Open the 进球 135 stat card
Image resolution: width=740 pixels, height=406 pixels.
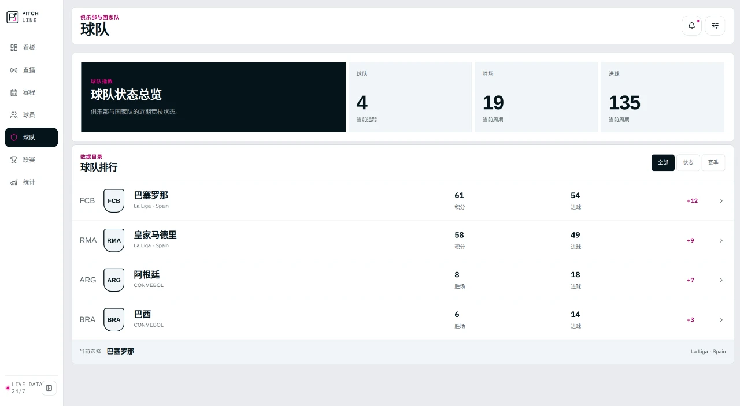click(x=663, y=97)
